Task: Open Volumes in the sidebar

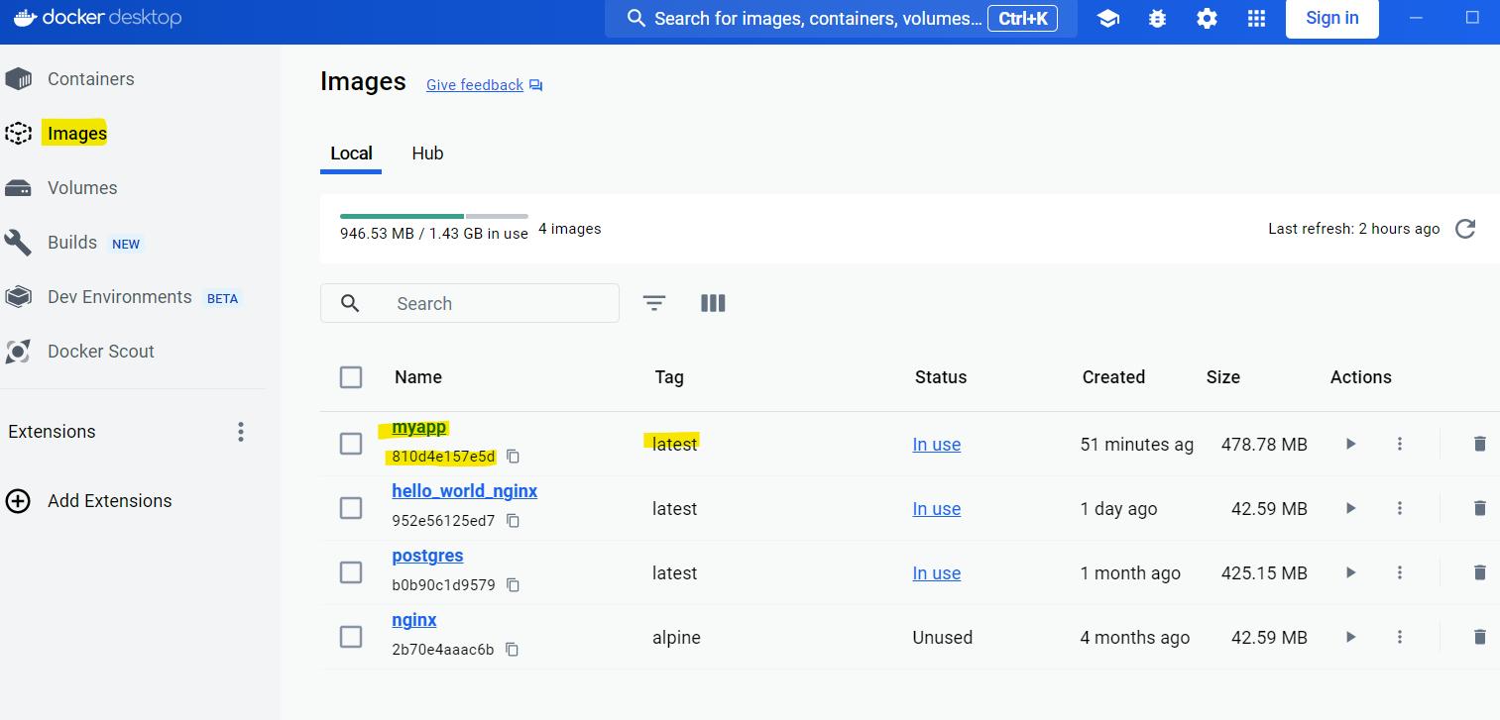Action: (x=82, y=188)
